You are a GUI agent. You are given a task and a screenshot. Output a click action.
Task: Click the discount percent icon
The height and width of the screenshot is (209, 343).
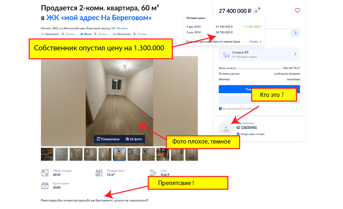pyautogui.click(x=226, y=54)
